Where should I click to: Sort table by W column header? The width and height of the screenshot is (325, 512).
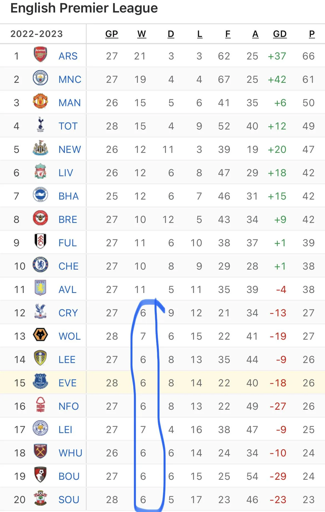tap(142, 34)
